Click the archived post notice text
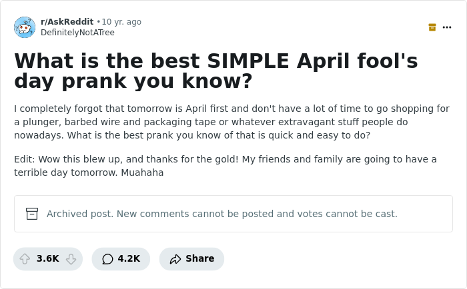The image size is (467, 289). click(221, 214)
